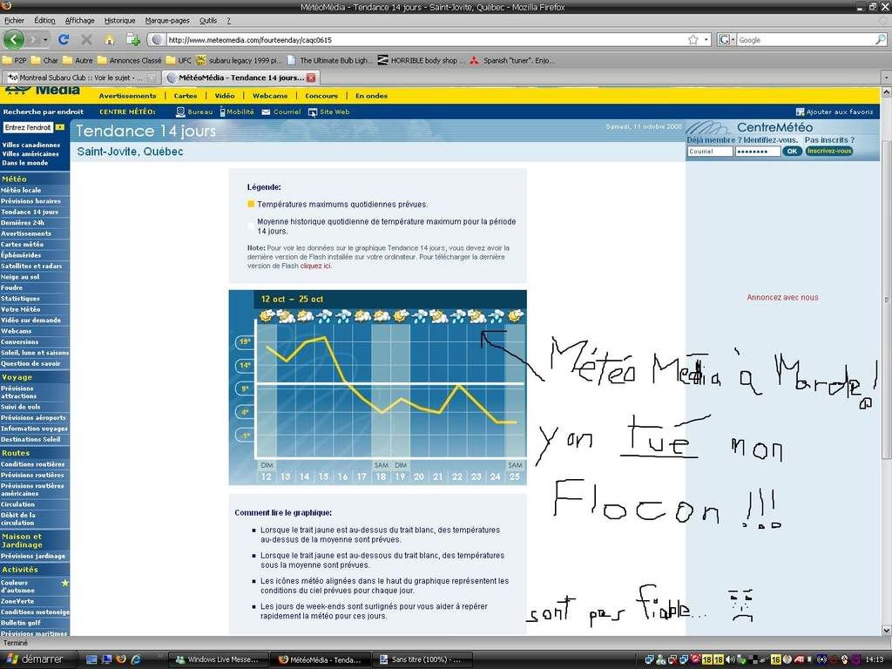
Task: Click the weather icon for day 12
Action: tap(267, 315)
